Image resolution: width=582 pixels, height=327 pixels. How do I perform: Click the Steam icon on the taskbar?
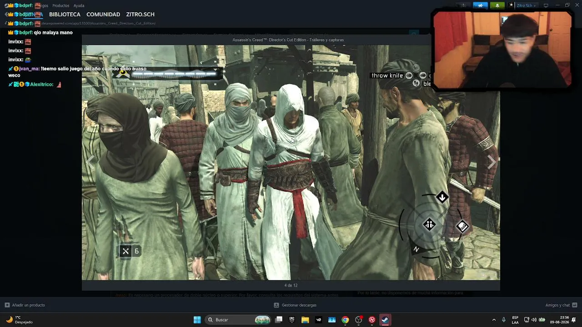pyautogui.click(x=385, y=320)
